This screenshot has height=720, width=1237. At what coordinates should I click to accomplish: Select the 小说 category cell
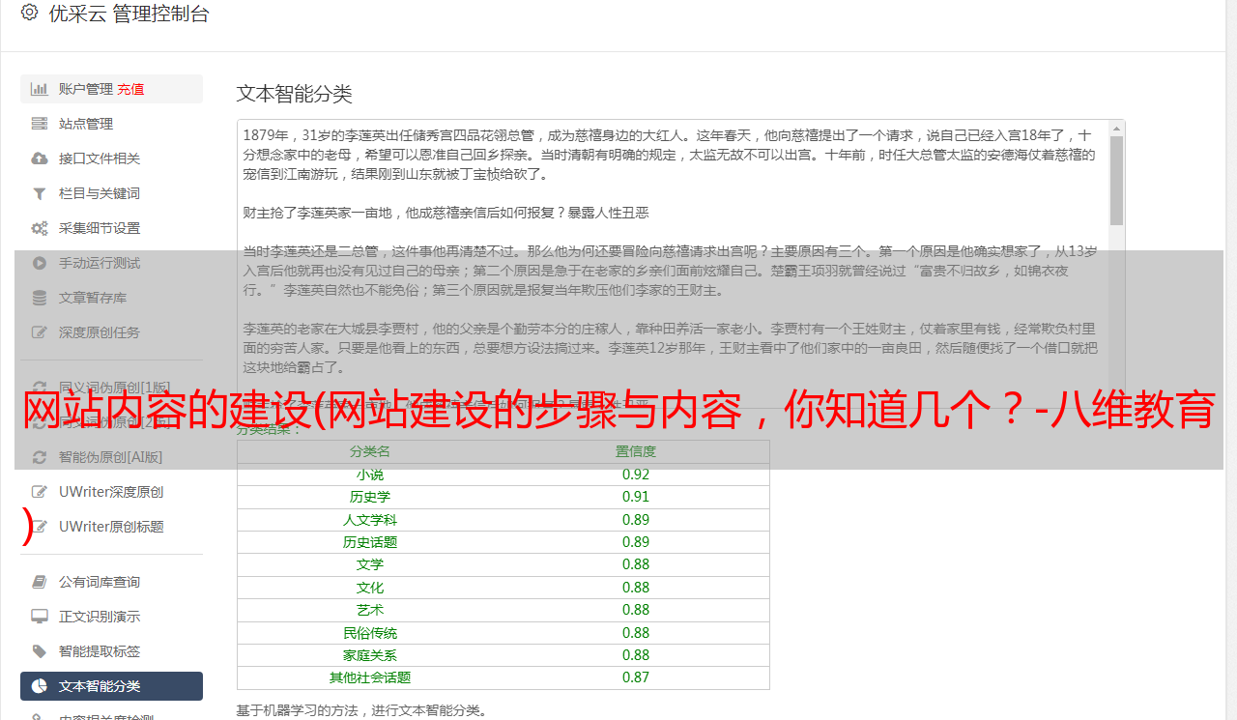click(370, 475)
